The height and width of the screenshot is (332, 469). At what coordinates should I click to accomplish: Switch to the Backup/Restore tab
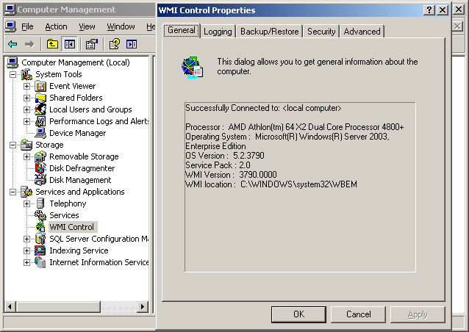click(x=270, y=32)
